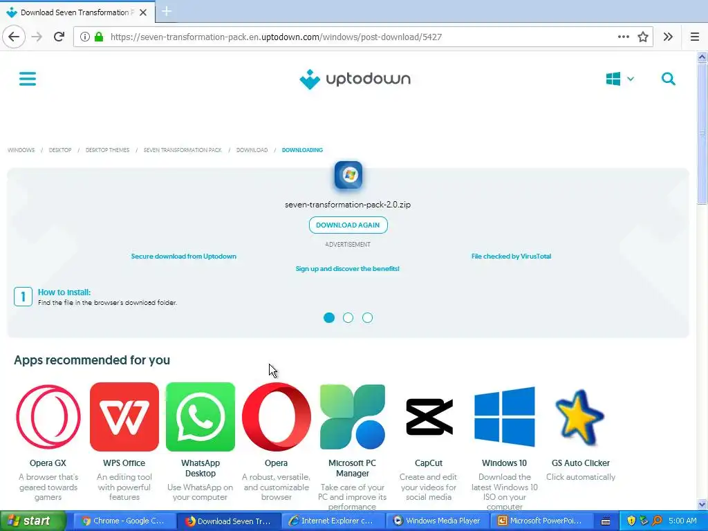Bookmark this page with star icon

pyautogui.click(x=643, y=37)
